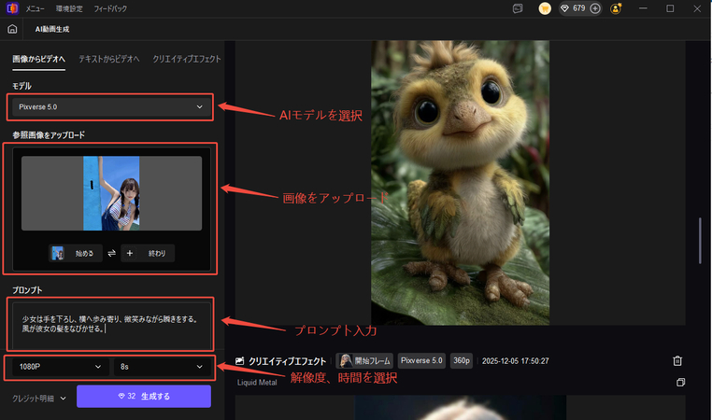The height and width of the screenshot is (420, 712).
Task: Click the 参照画像をアップロード section label
Action: pos(49,134)
